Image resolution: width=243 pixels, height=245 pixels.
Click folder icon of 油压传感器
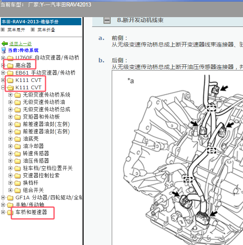[x=17, y=161]
